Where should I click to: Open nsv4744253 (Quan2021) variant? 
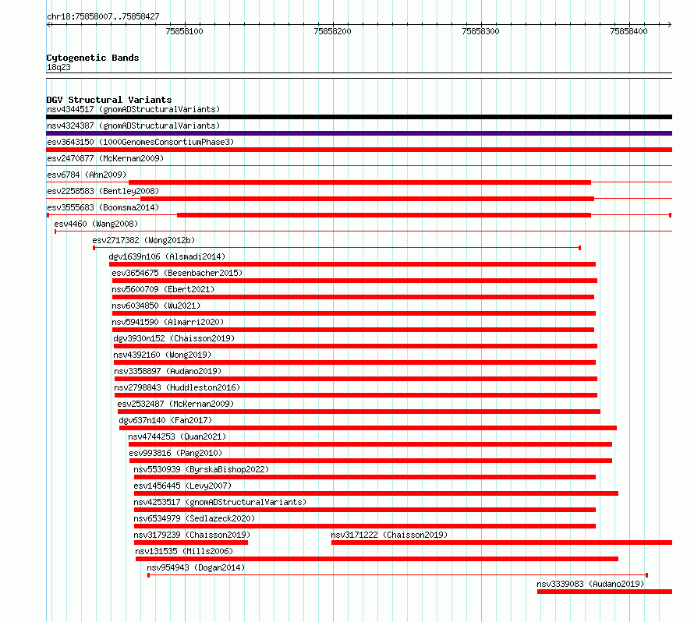click(x=177, y=436)
